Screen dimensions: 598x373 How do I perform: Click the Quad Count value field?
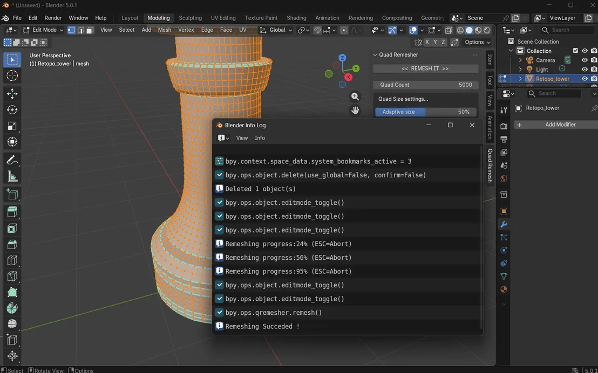pos(425,85)
